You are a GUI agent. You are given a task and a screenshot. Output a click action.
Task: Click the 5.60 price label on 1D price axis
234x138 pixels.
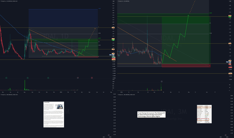[x=113, y=4]
